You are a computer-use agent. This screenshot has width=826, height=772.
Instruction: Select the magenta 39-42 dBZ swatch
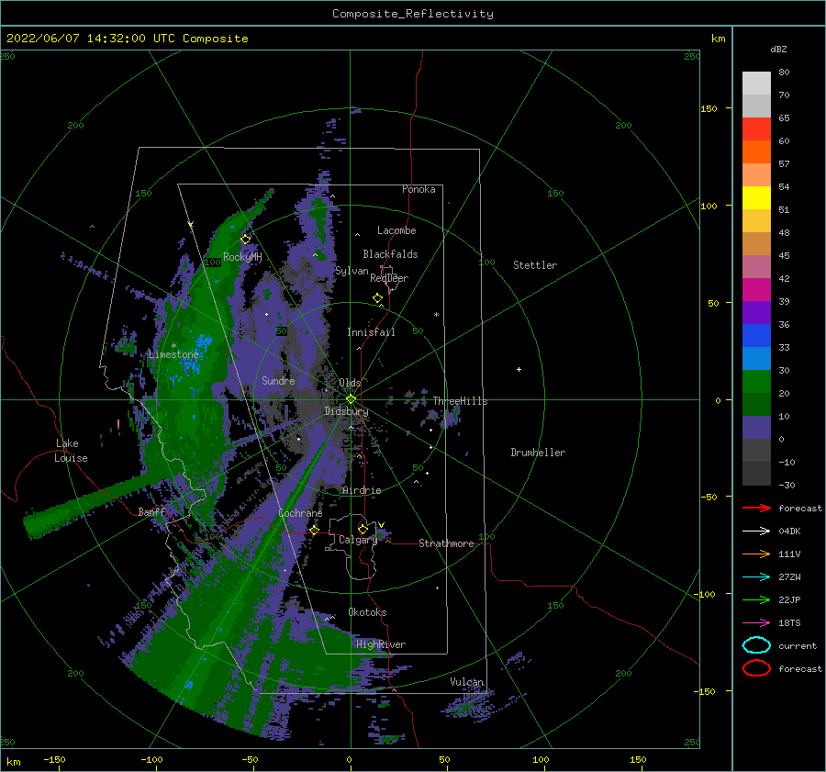click(756, 289)
